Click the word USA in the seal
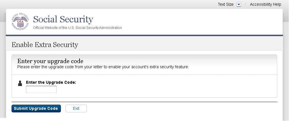Viewport: 289px width, 121px height. pos(20,22)
